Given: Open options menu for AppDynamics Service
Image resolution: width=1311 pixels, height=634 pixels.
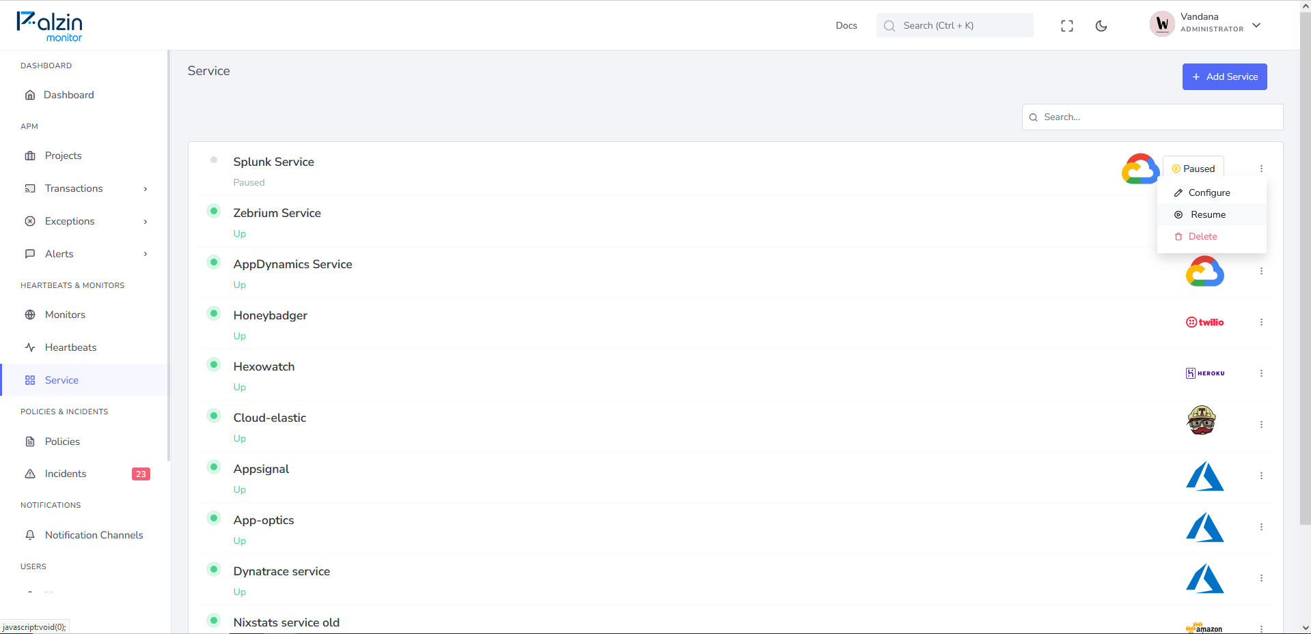Looking at the screenshot, I should tap(1261, 271).
